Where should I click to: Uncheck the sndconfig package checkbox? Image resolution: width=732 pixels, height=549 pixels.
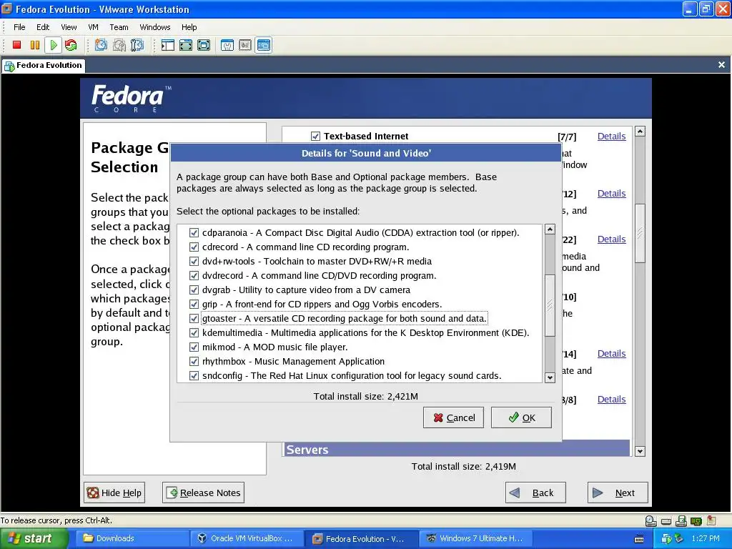(194, 376)
